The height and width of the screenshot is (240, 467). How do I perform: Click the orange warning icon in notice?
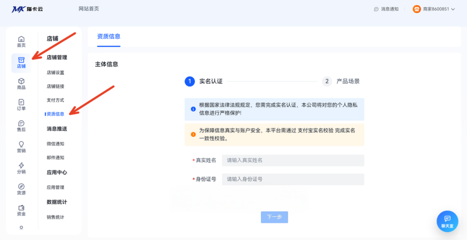point(193,134)
